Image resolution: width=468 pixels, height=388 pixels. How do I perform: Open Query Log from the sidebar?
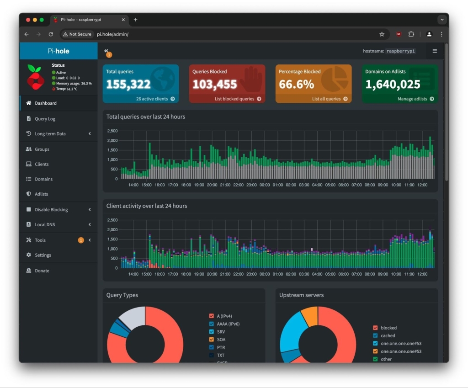45,119
